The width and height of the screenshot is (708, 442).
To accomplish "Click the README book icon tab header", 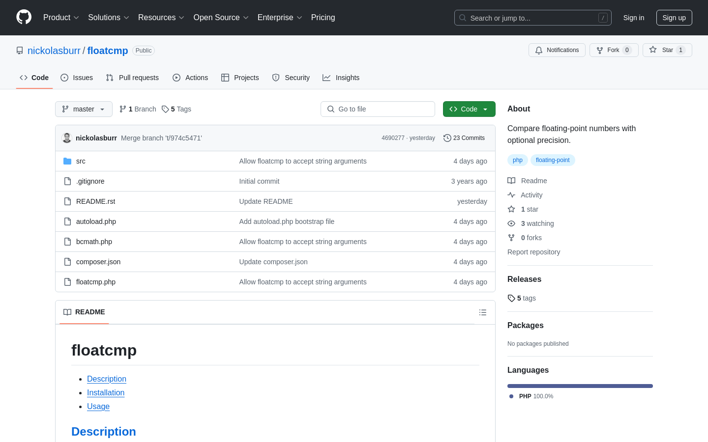I will click(67, 312).
